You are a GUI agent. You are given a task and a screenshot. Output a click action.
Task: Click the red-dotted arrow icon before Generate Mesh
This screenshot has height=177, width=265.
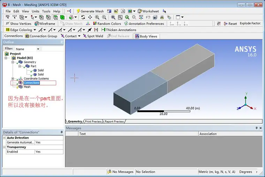tap(69, 11)
